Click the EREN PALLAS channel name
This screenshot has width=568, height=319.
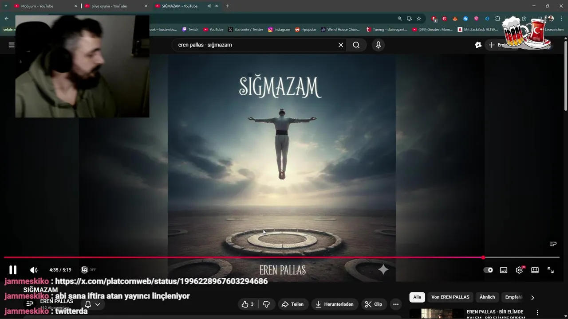[57, 301]
